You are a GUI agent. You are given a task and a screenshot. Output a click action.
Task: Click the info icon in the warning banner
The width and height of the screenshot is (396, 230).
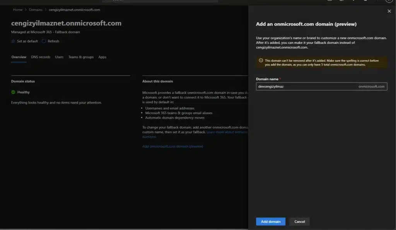point(261,60)
